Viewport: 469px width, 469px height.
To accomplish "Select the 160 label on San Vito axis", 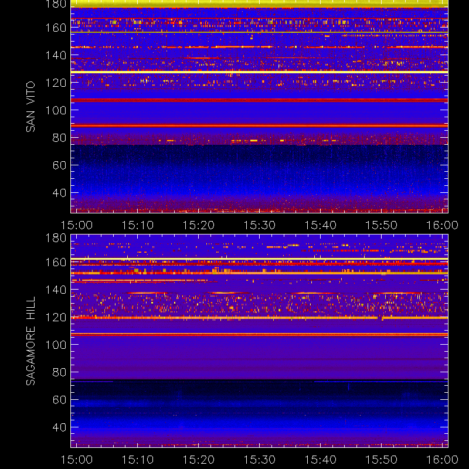I will tap(56, 28).
